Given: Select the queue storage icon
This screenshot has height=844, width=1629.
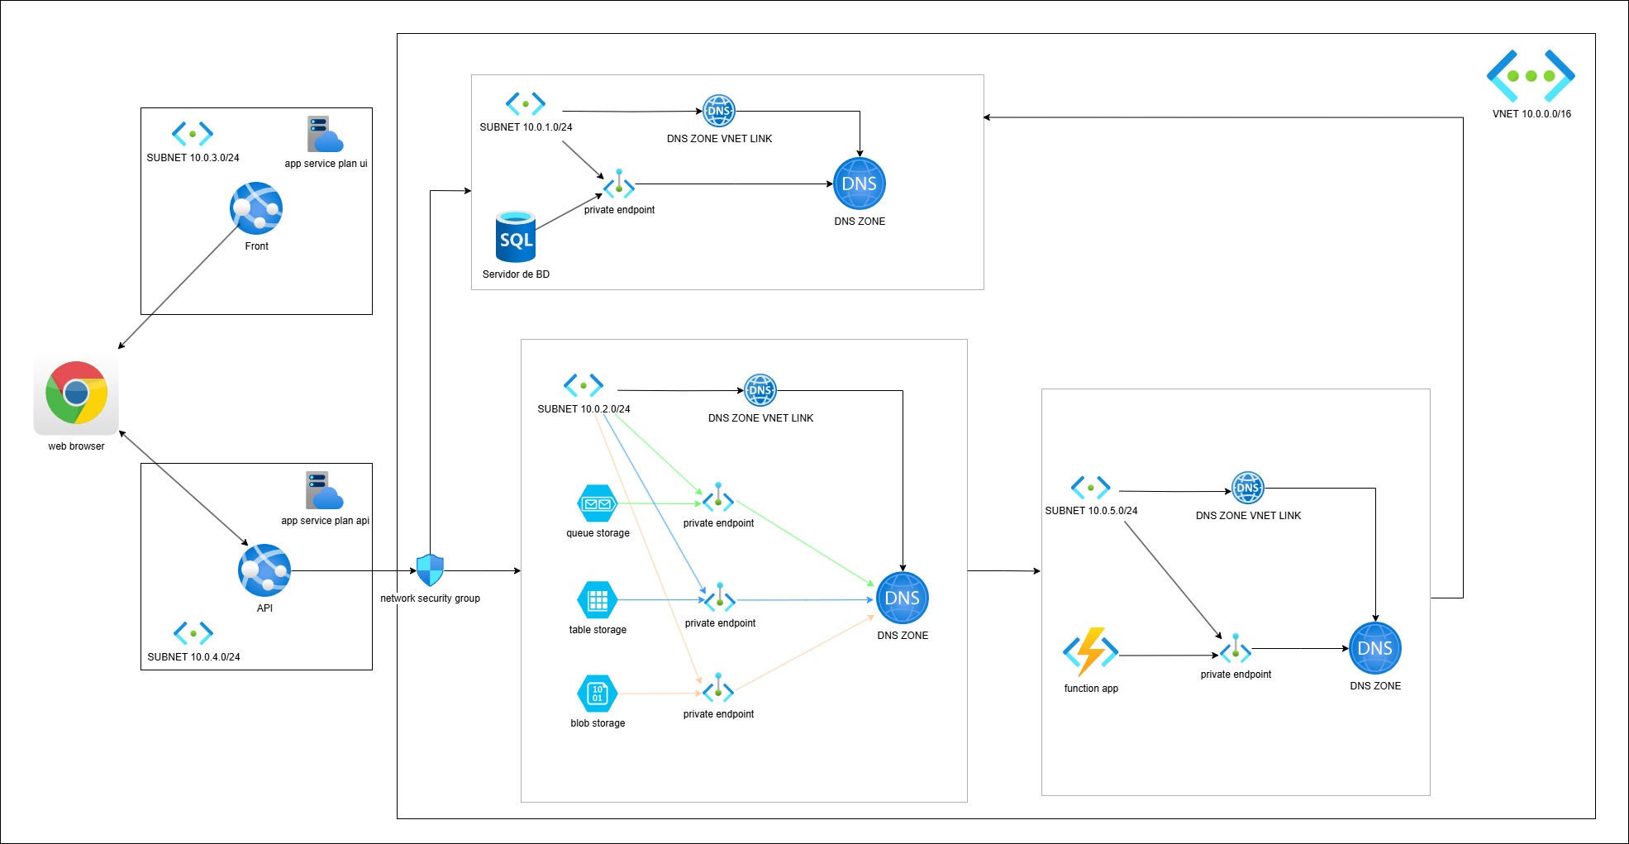Looking at the screenshot, I should pyautogui.click(x=598, y=503).
